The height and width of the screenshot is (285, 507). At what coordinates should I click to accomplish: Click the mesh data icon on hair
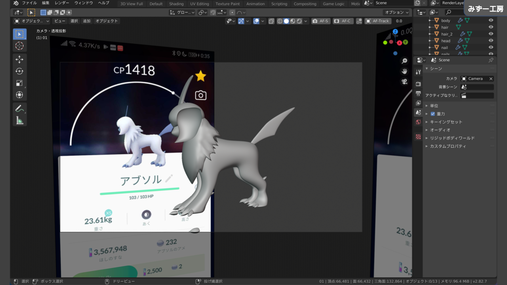coord(458,27)
